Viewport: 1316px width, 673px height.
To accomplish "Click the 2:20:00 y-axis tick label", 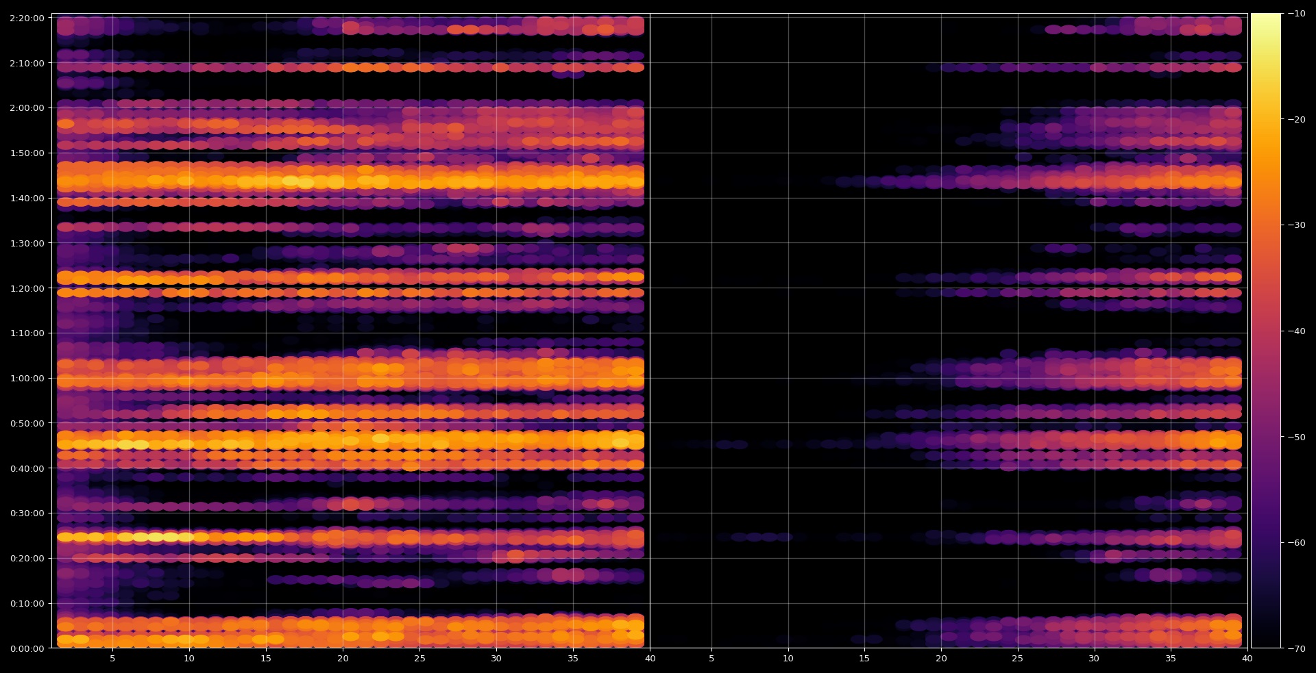I will (x=27, y=18).
